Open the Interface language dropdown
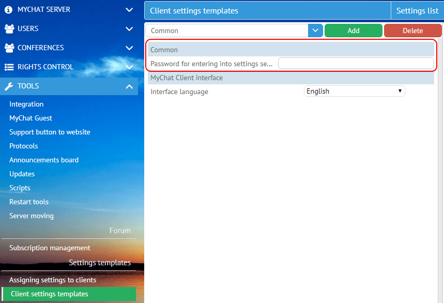This screenshot has width=444, height=303. click(x=354, y=91)
